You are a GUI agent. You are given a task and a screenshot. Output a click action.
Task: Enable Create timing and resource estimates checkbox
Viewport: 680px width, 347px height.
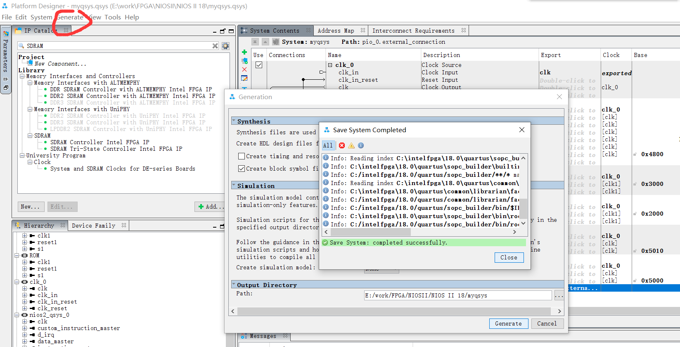[x=242, y=156]
